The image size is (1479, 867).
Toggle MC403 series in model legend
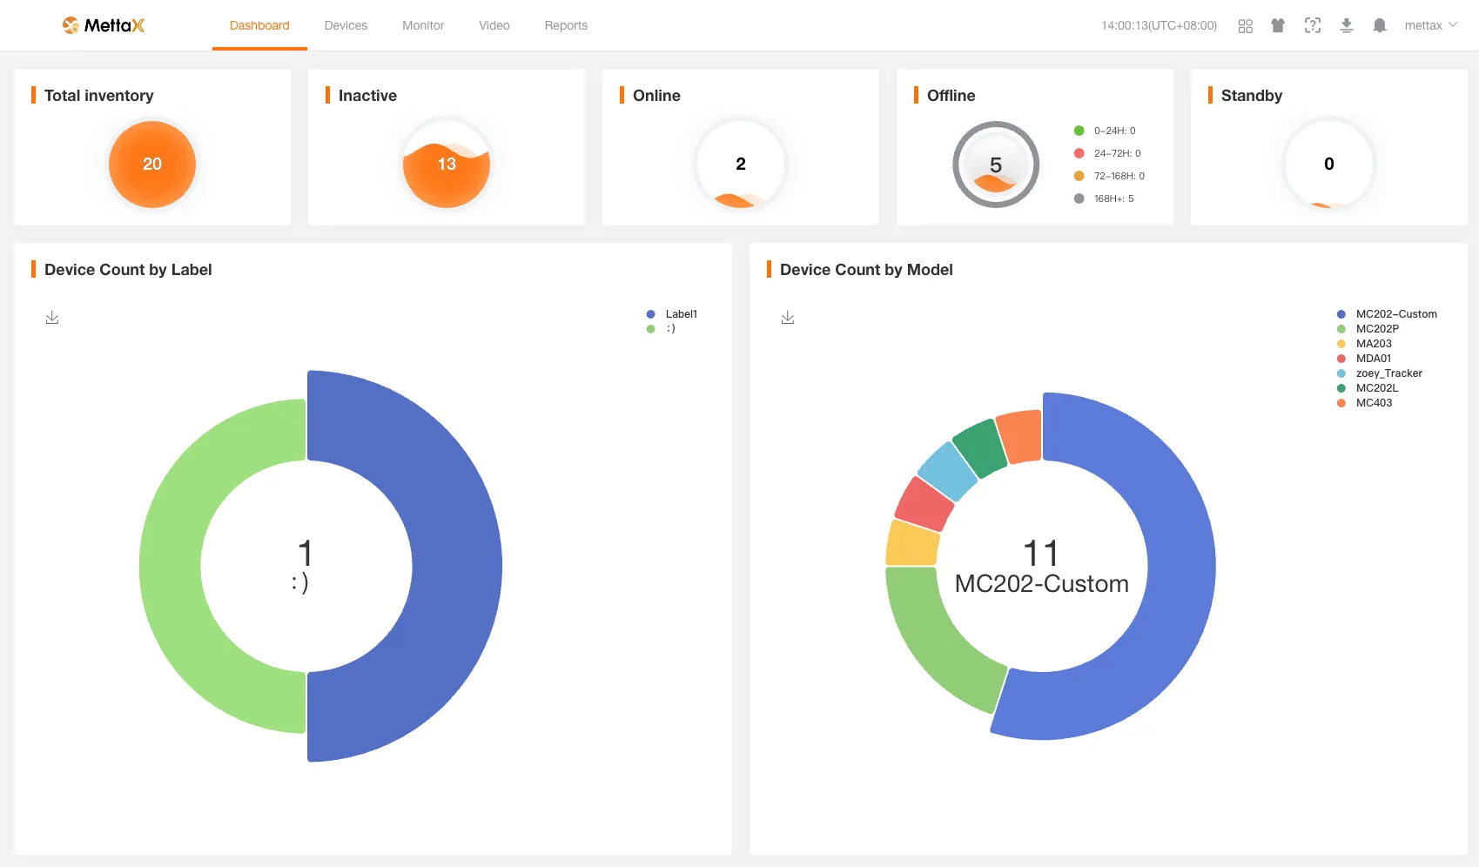pos(1373,403)
